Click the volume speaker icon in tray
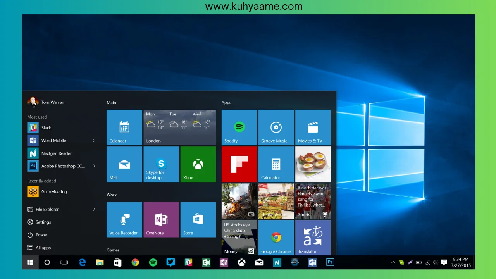 tap(436, 262)
